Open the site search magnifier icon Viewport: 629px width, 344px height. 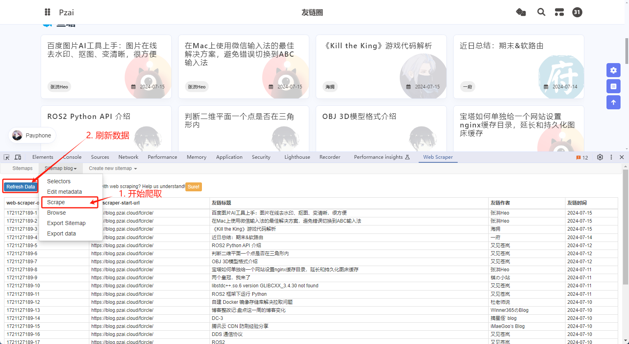coord(541,12)
